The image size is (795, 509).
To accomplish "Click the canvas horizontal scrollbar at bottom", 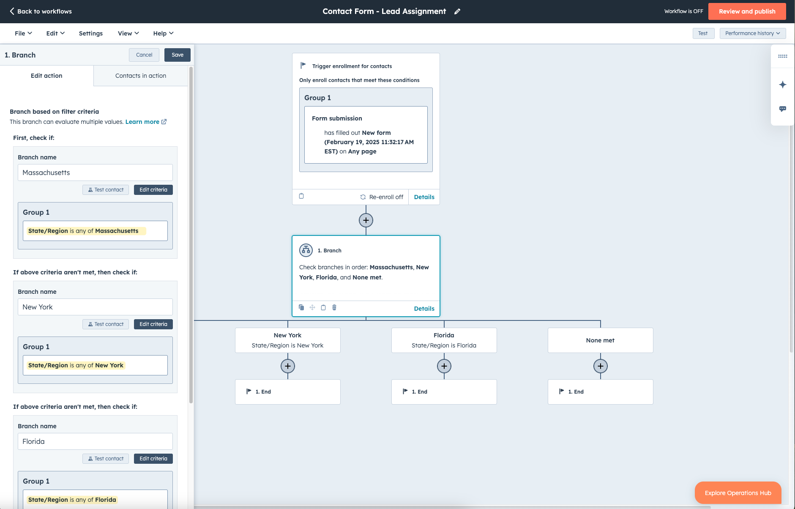I will [452, 507].
